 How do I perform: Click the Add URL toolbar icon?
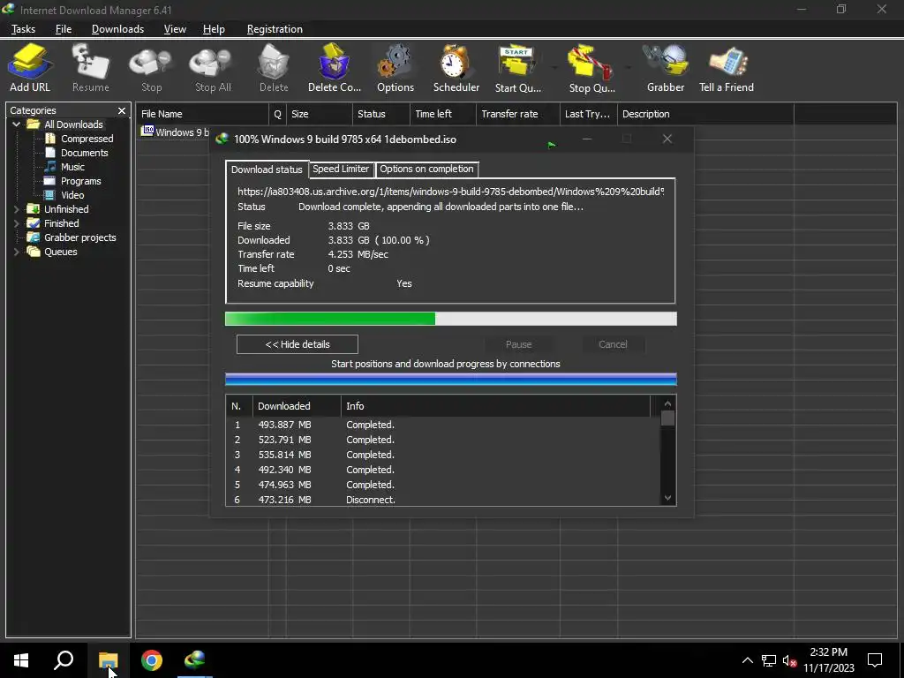click(30, 67)
